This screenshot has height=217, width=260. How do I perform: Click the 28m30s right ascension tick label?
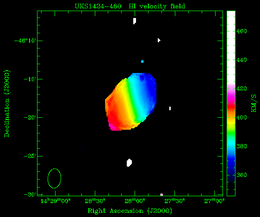tap(95, 201)
